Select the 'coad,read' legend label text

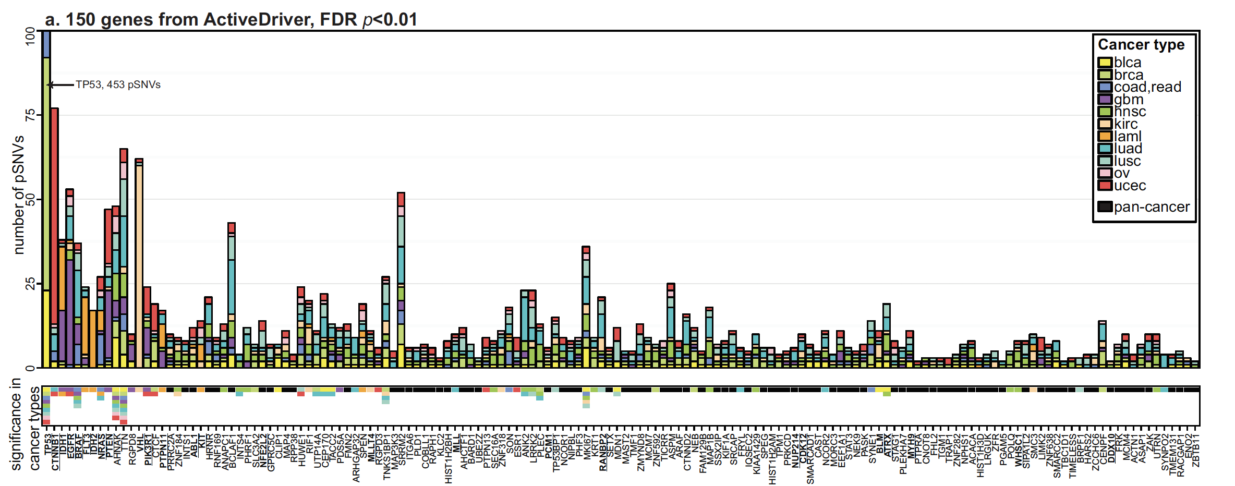tap(1147, 87)
